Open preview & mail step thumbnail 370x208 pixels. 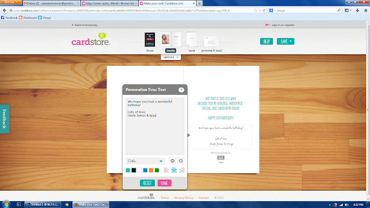(x=212, y=41)
